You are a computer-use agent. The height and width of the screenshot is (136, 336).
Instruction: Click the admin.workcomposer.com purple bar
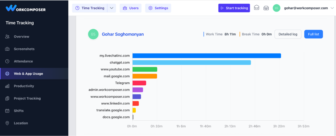click(x=138, y=90)
